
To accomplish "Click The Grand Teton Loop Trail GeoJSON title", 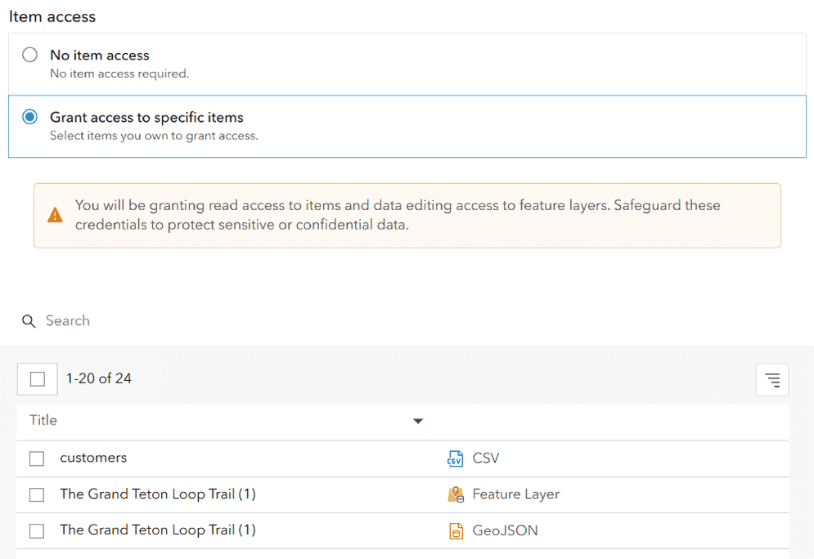I will coord(158,530).
